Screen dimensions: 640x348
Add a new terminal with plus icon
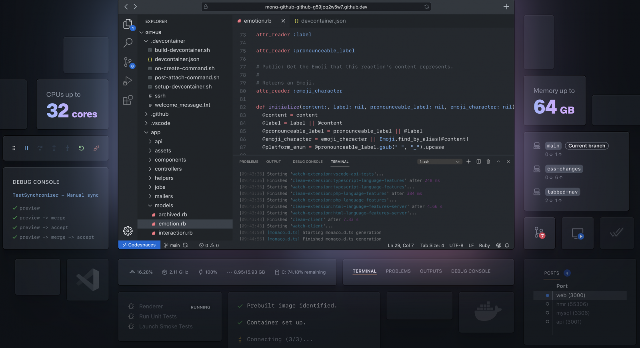[x=468, y=162]
